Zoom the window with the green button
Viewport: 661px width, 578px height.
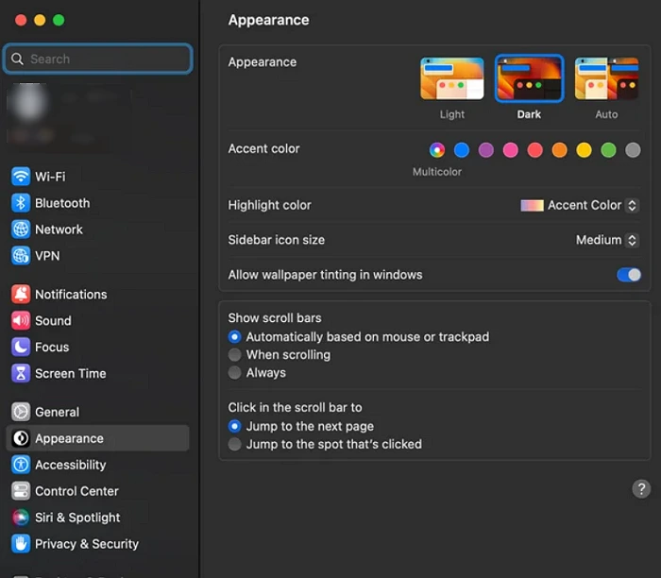59,20
